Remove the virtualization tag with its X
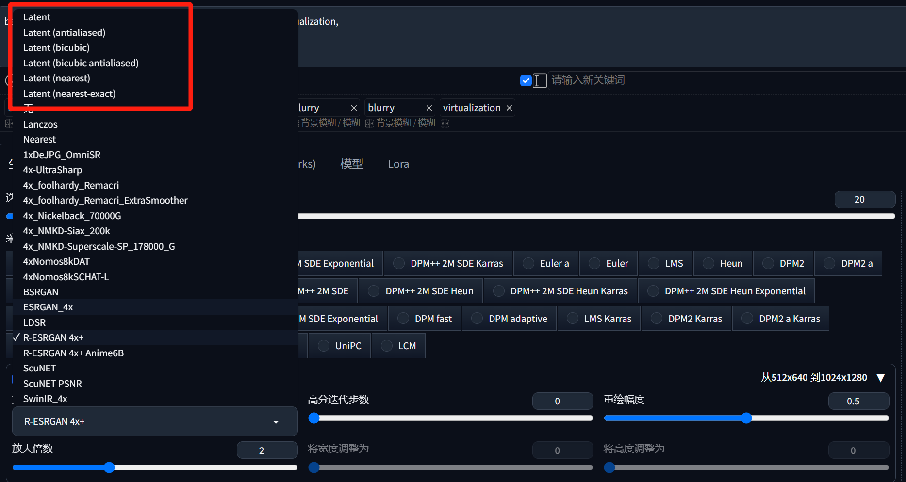 (x=509, y=108)
